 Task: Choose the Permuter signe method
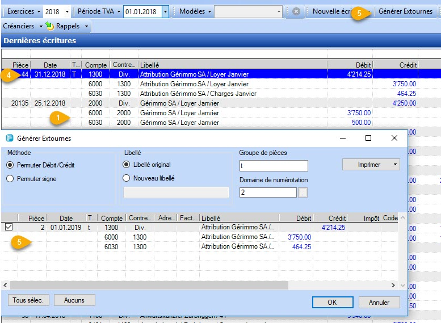pyautogui.click(x=10, y=178)
